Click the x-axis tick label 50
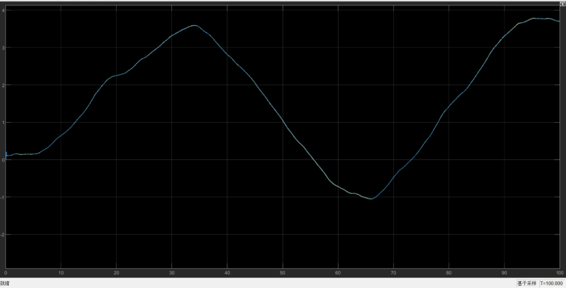566x288 pixels. coord(283,273)
